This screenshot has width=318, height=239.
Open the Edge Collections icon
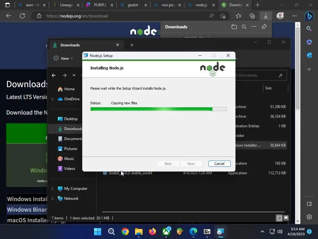coord(252,16)
